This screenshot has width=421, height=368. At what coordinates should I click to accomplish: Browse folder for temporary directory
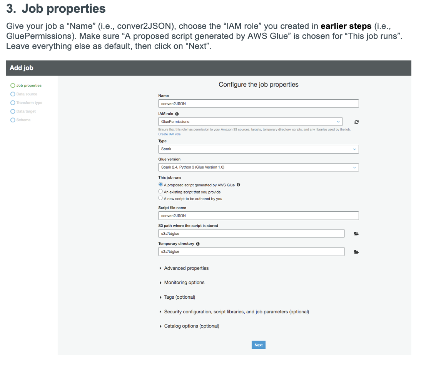(x=356, y=252)
